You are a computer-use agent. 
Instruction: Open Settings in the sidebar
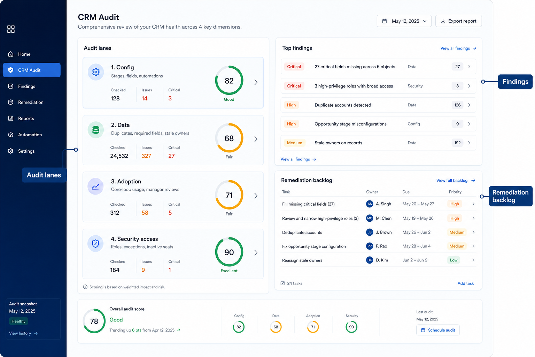point(32,151)
